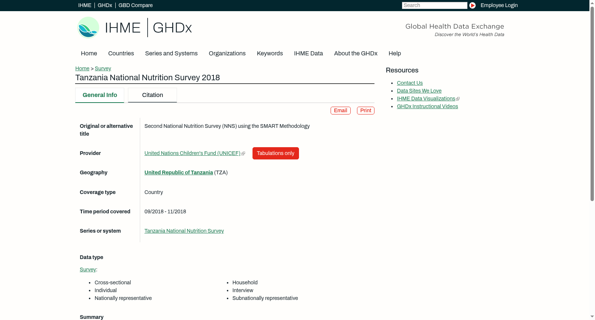This screenshot has height=320, width=595.
Task: Open the GHDx link in top bar
Action: click(x=105, y=5)
